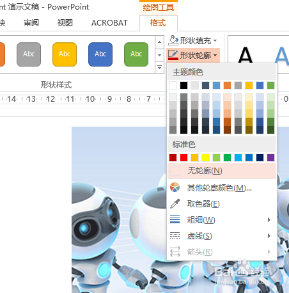Choose 取色器(E) menu entry
The height and width of the screenshot is (293, 289).
click(x=222, y=204)
